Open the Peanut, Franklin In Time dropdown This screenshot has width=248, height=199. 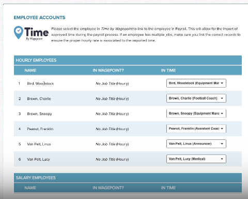pos(196,129)
